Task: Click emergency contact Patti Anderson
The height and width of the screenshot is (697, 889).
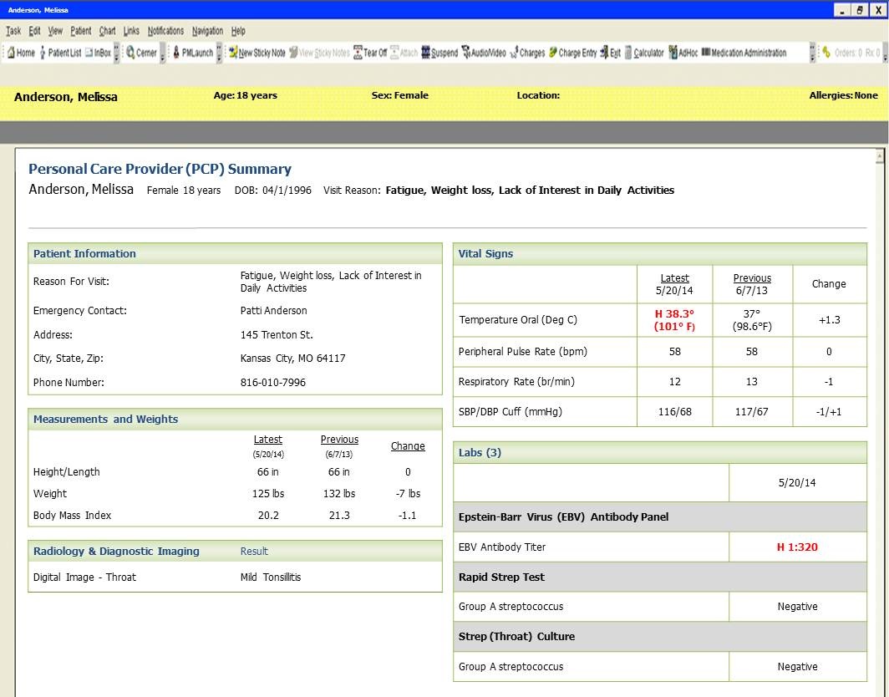Action: pyautogui.click(x=273, y=311)
